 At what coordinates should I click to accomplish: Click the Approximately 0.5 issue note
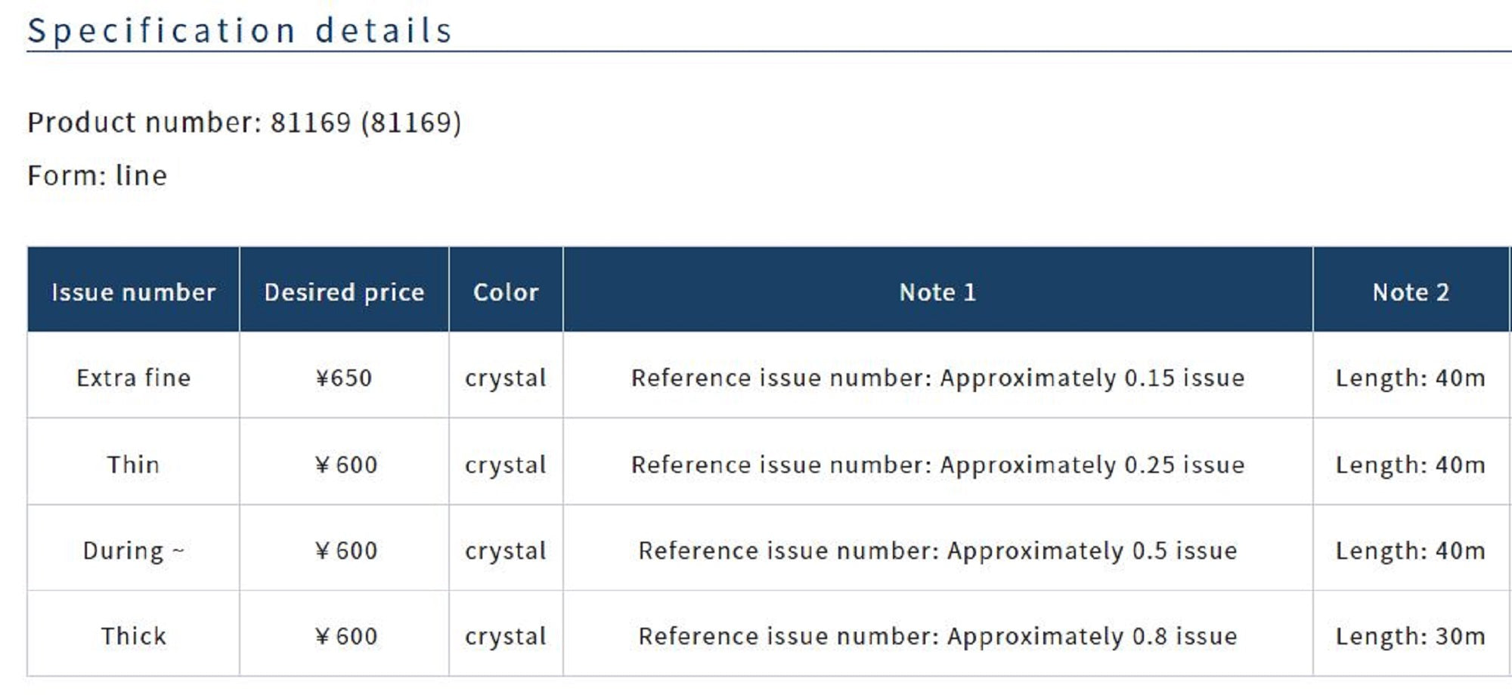coord(937,551)
